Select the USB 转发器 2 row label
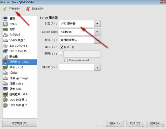The width and height of the screenshot is (166, 129). click(18, 105)
